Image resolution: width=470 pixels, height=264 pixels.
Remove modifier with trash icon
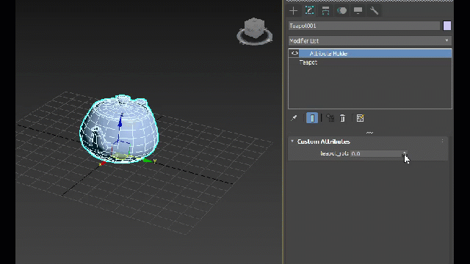343,118
